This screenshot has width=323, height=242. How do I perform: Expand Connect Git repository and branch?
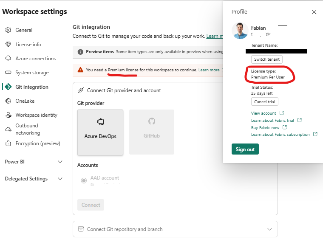pos(175,229)
